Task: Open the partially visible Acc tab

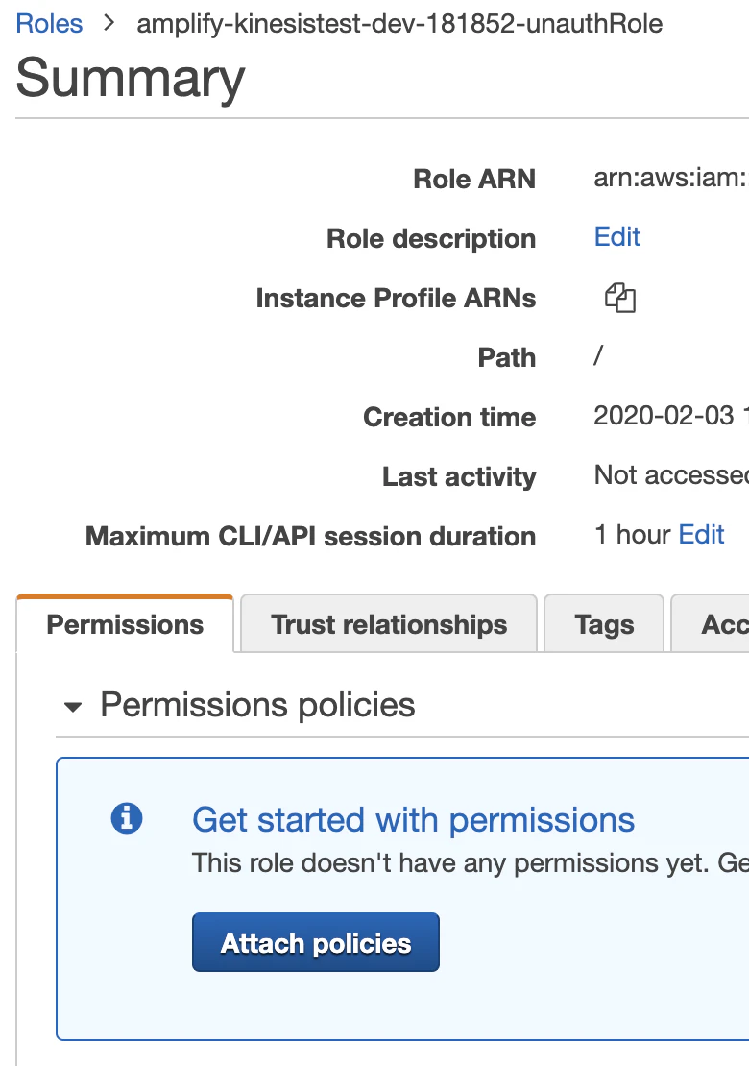Action: coord(711,624)
